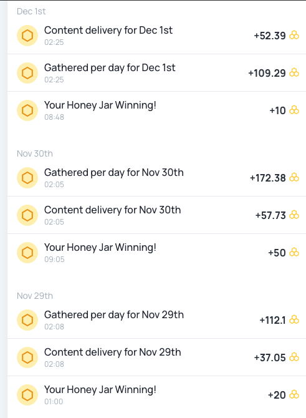306x418 pixels.
Task: Click hexagon icon beside Content delivery for Nov 29th
Action: tap(27, 357)
